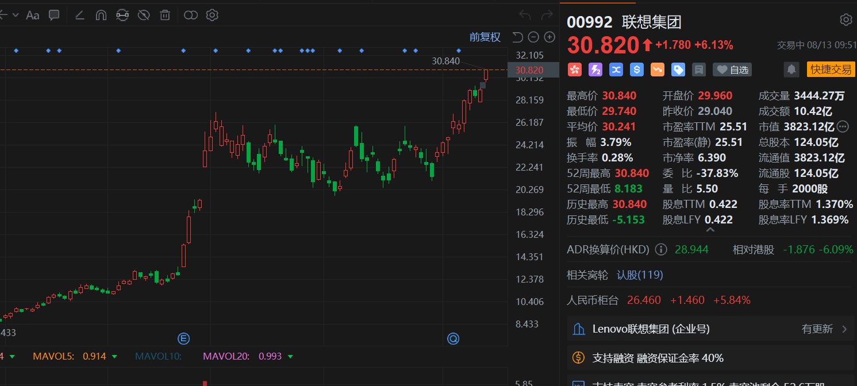This screenshot has width=857, height=386.
Task: Click the grey notes bookmark icon
Action: pyautogui.click(x=698, y=70)
